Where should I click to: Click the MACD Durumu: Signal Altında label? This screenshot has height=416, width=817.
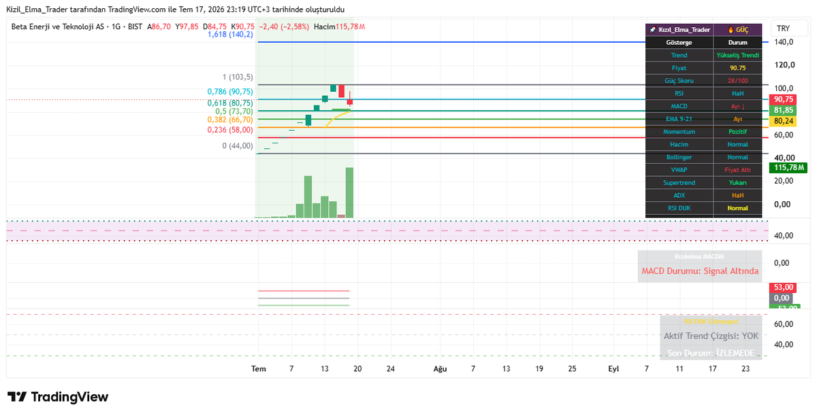click(x=700, y=271)
